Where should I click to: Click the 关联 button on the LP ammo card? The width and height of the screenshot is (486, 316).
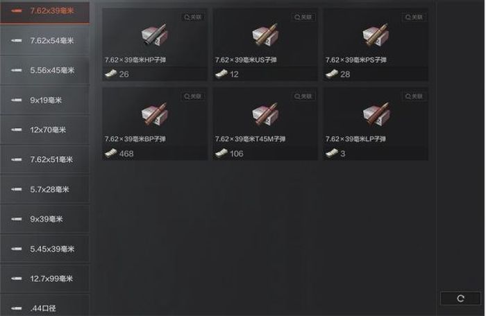414,96
